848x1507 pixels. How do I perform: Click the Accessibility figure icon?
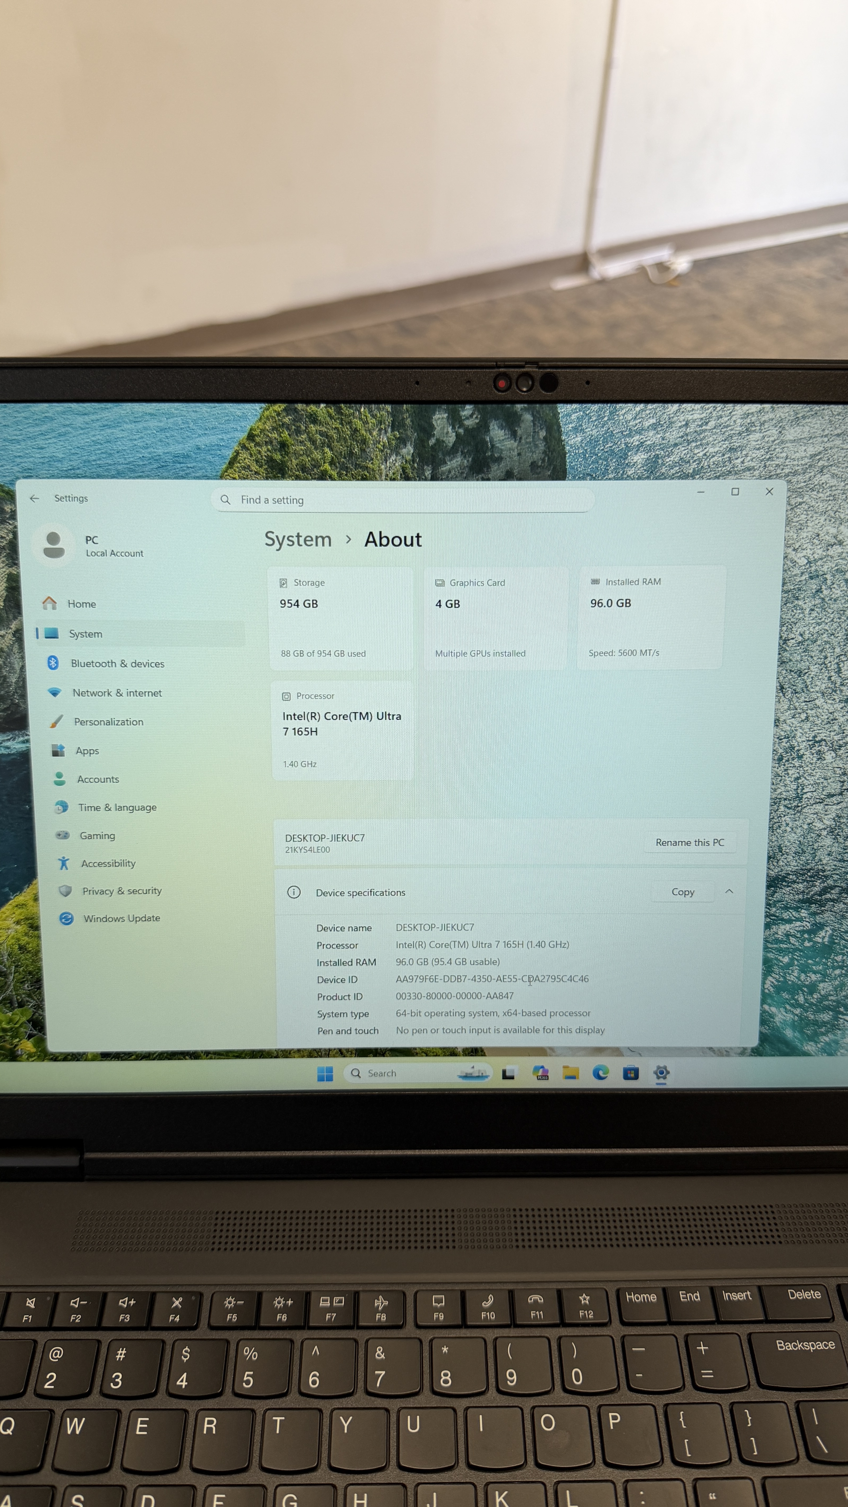click(x=64, y=863)
